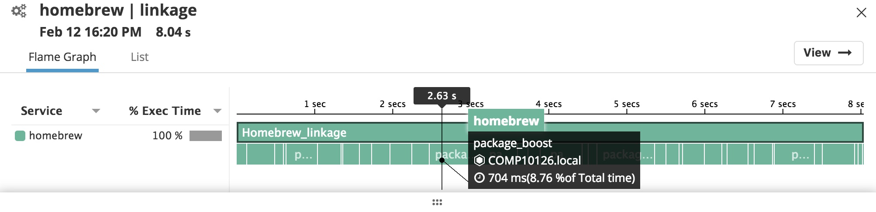
Task: Click the 100 % exec time bar
Action: [206, 136]
